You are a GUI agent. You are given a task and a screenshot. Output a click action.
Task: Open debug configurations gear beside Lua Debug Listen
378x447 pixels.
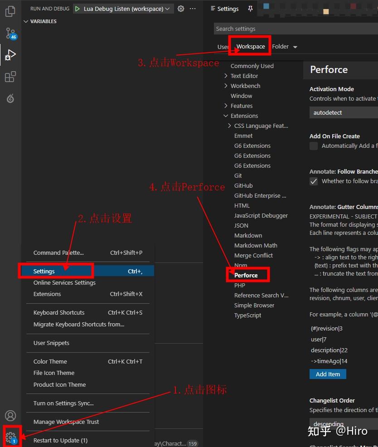(180, 8)
